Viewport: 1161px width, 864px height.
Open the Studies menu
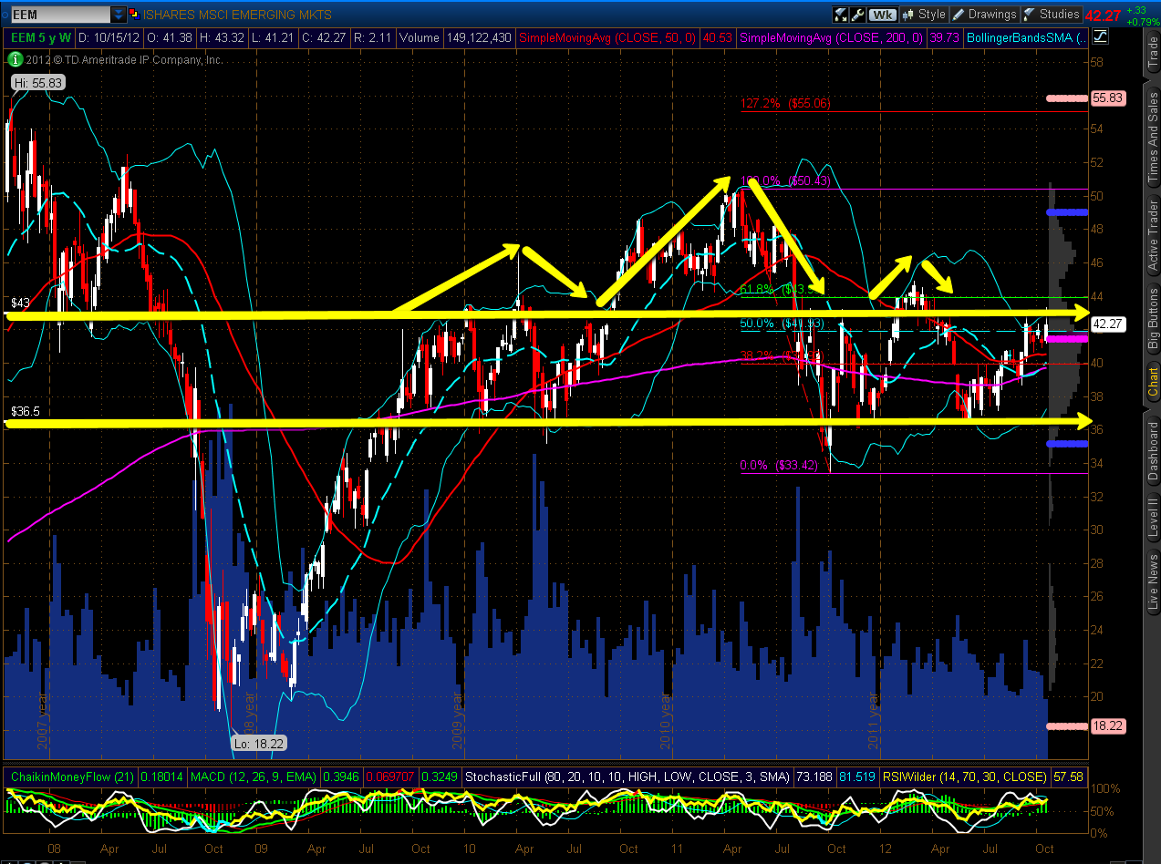tap(1052, 15)
